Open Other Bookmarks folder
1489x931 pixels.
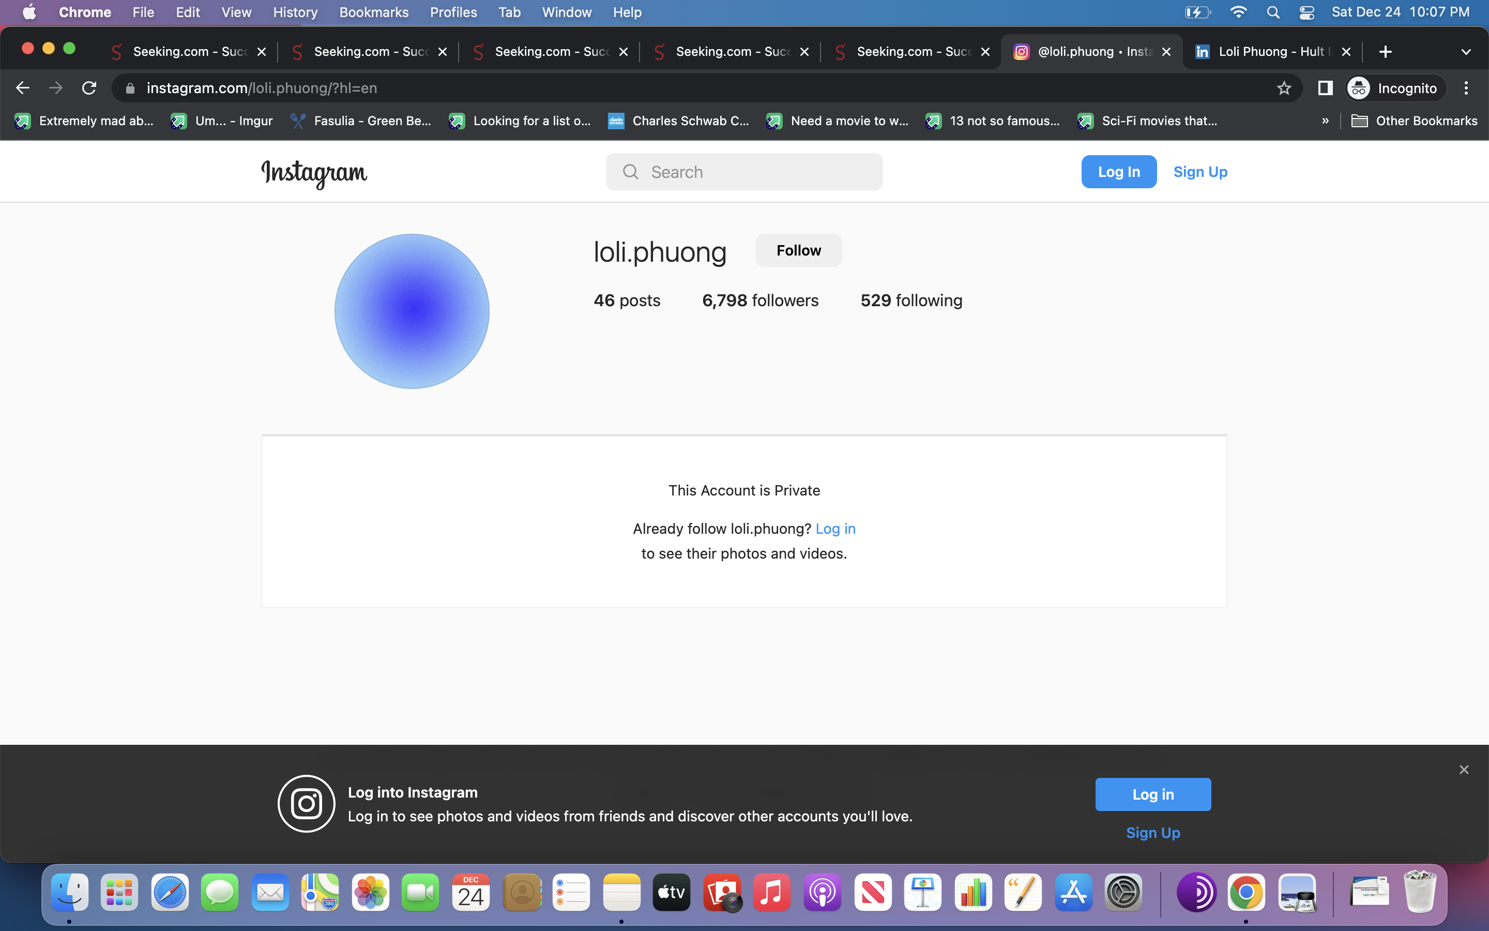click(1414, 121)
